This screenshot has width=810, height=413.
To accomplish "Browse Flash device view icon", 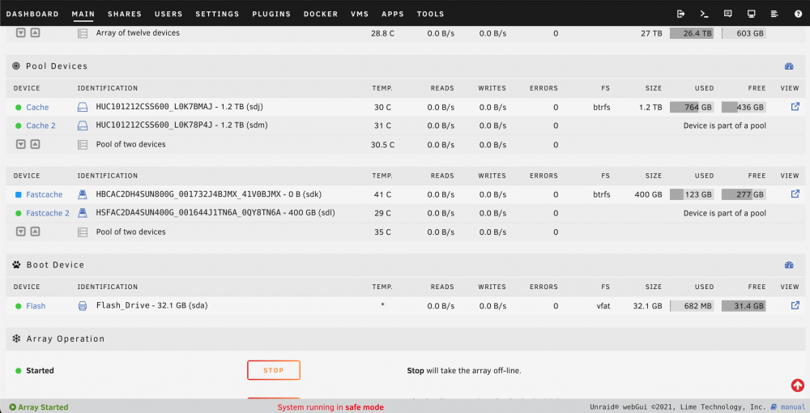I will coord(795,305).
